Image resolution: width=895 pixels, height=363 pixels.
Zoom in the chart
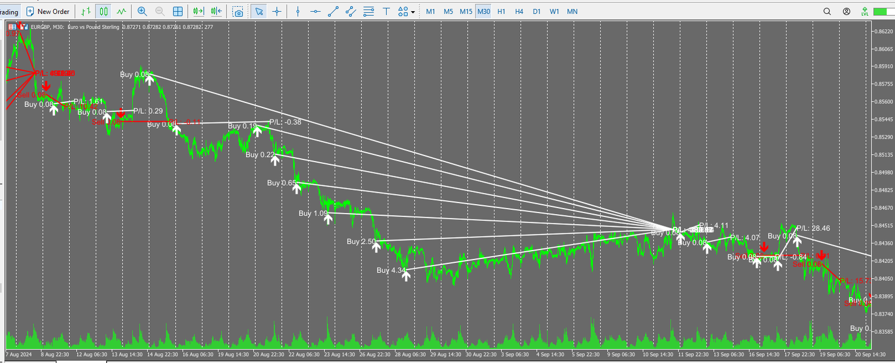pos(142,11)
